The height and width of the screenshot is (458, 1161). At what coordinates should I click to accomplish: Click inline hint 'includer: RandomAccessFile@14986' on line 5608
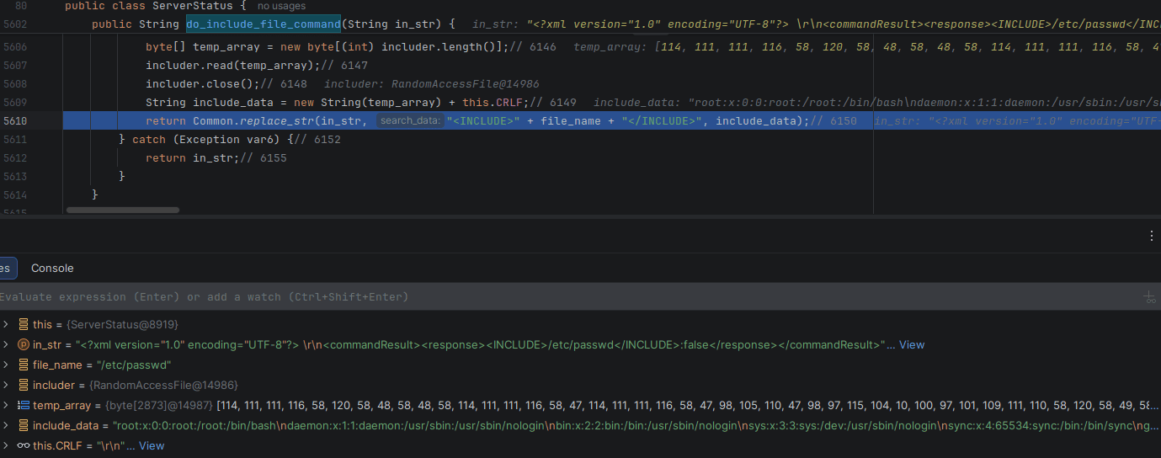coord(431,84)
